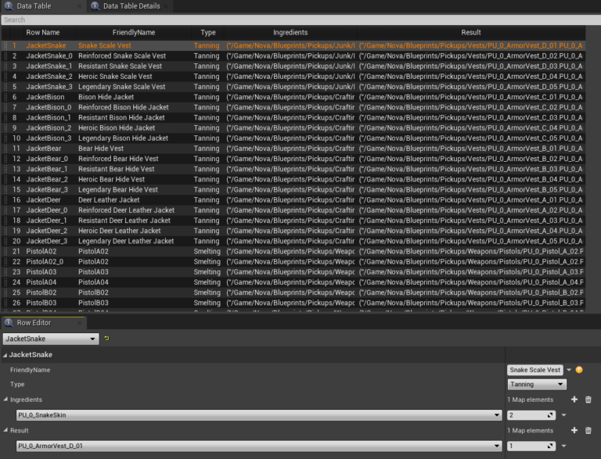
Task: Open the JacketSnake row selector dropdown
Action: [x=51, y=339]
